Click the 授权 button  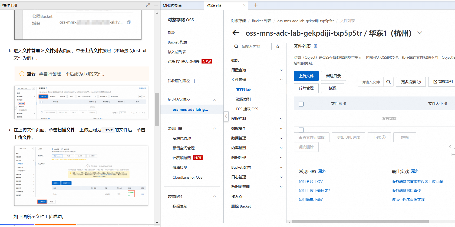(x=332, y=88)
